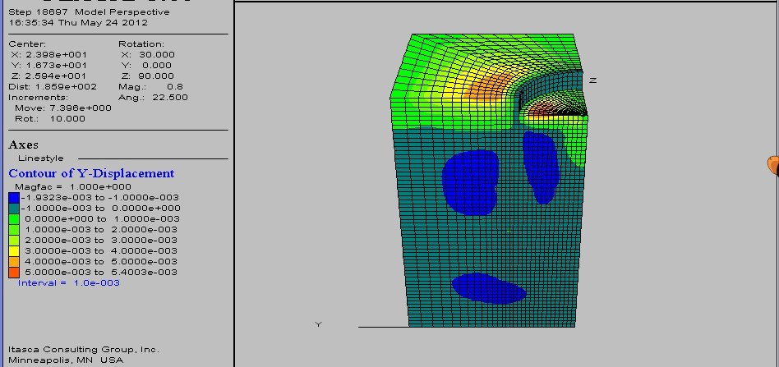Screen dimensions: 779x367
Task: Select the dark blue legend swatch
Action: point(14,198)
